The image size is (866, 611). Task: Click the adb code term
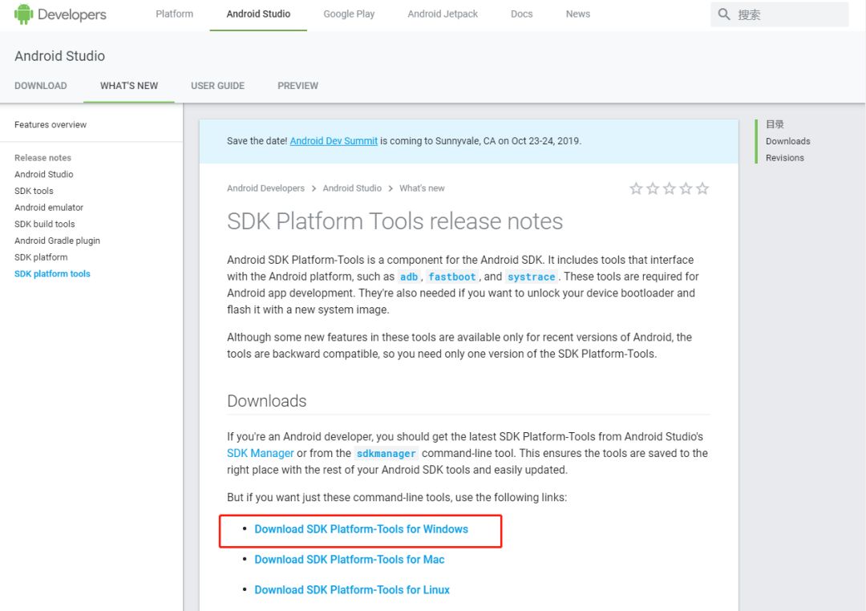click(409, 277)
